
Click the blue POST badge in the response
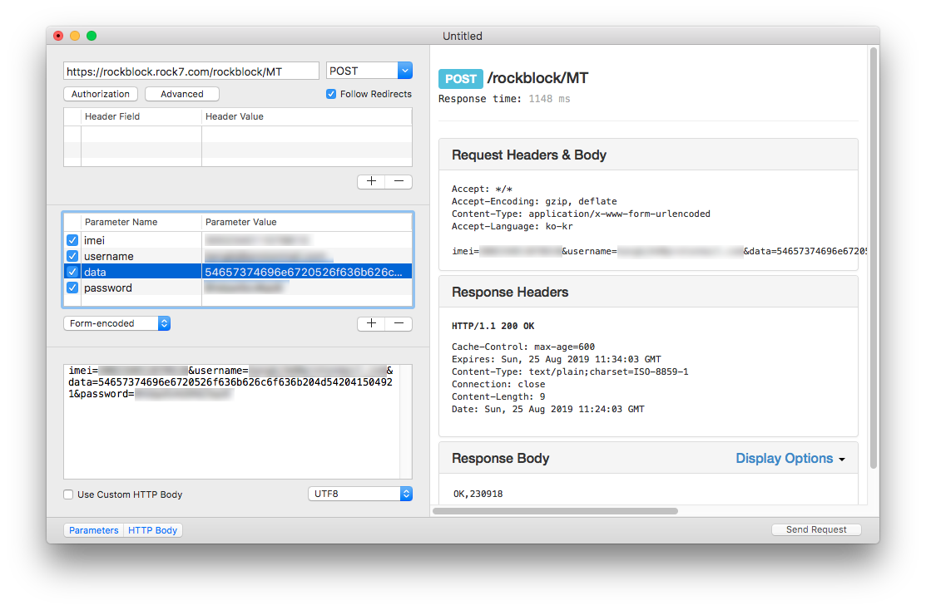[x=461, y=78]
